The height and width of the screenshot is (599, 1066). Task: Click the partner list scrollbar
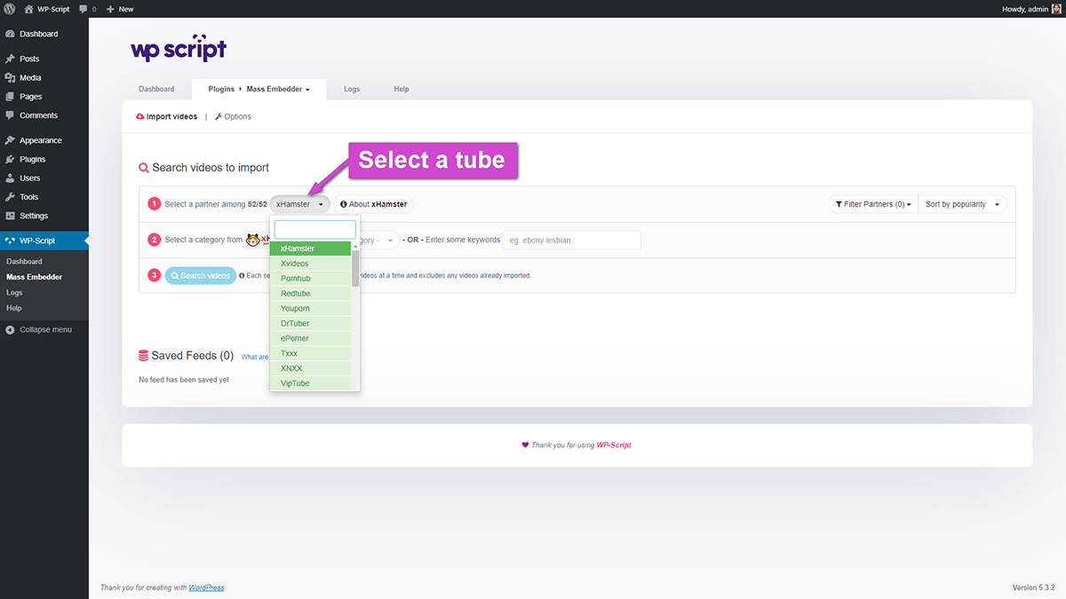[x=355, y=268]
